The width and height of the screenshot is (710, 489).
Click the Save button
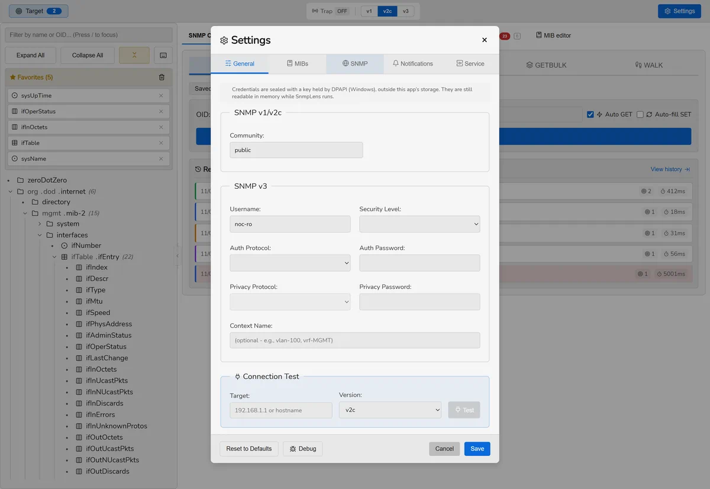tap(477, 449)
